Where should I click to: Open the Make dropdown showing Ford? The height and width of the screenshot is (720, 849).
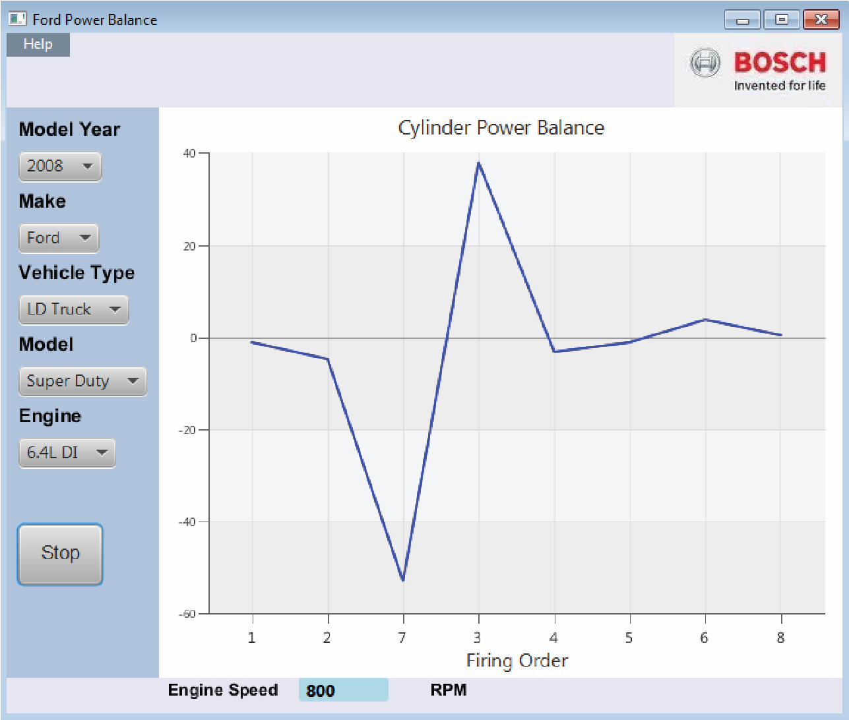(59, 238)
